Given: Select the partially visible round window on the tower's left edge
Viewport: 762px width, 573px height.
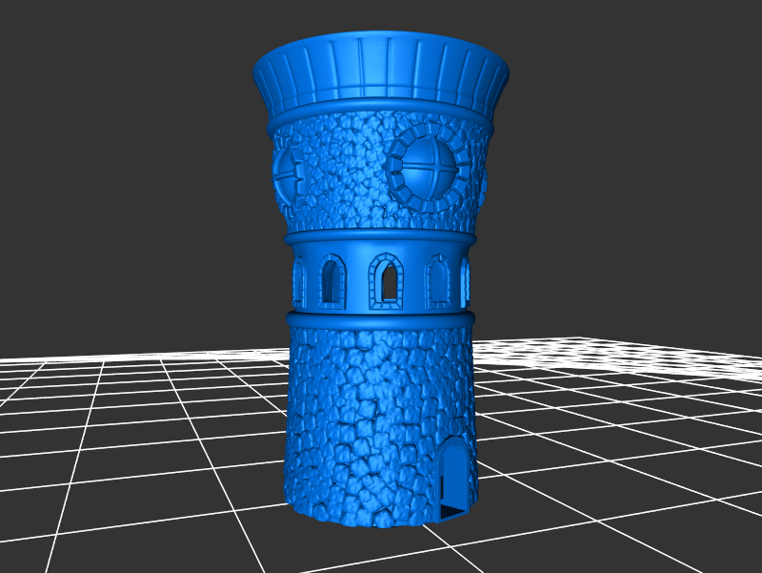Looking at the screenshot, I should click(287, 174).
